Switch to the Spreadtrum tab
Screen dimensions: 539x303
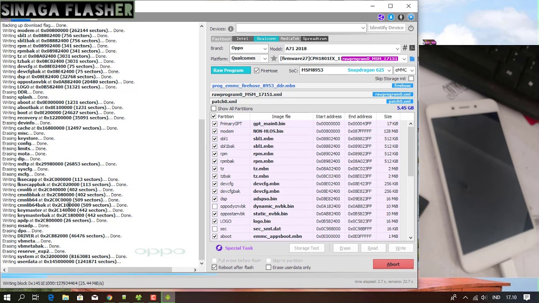click(315, 39)
